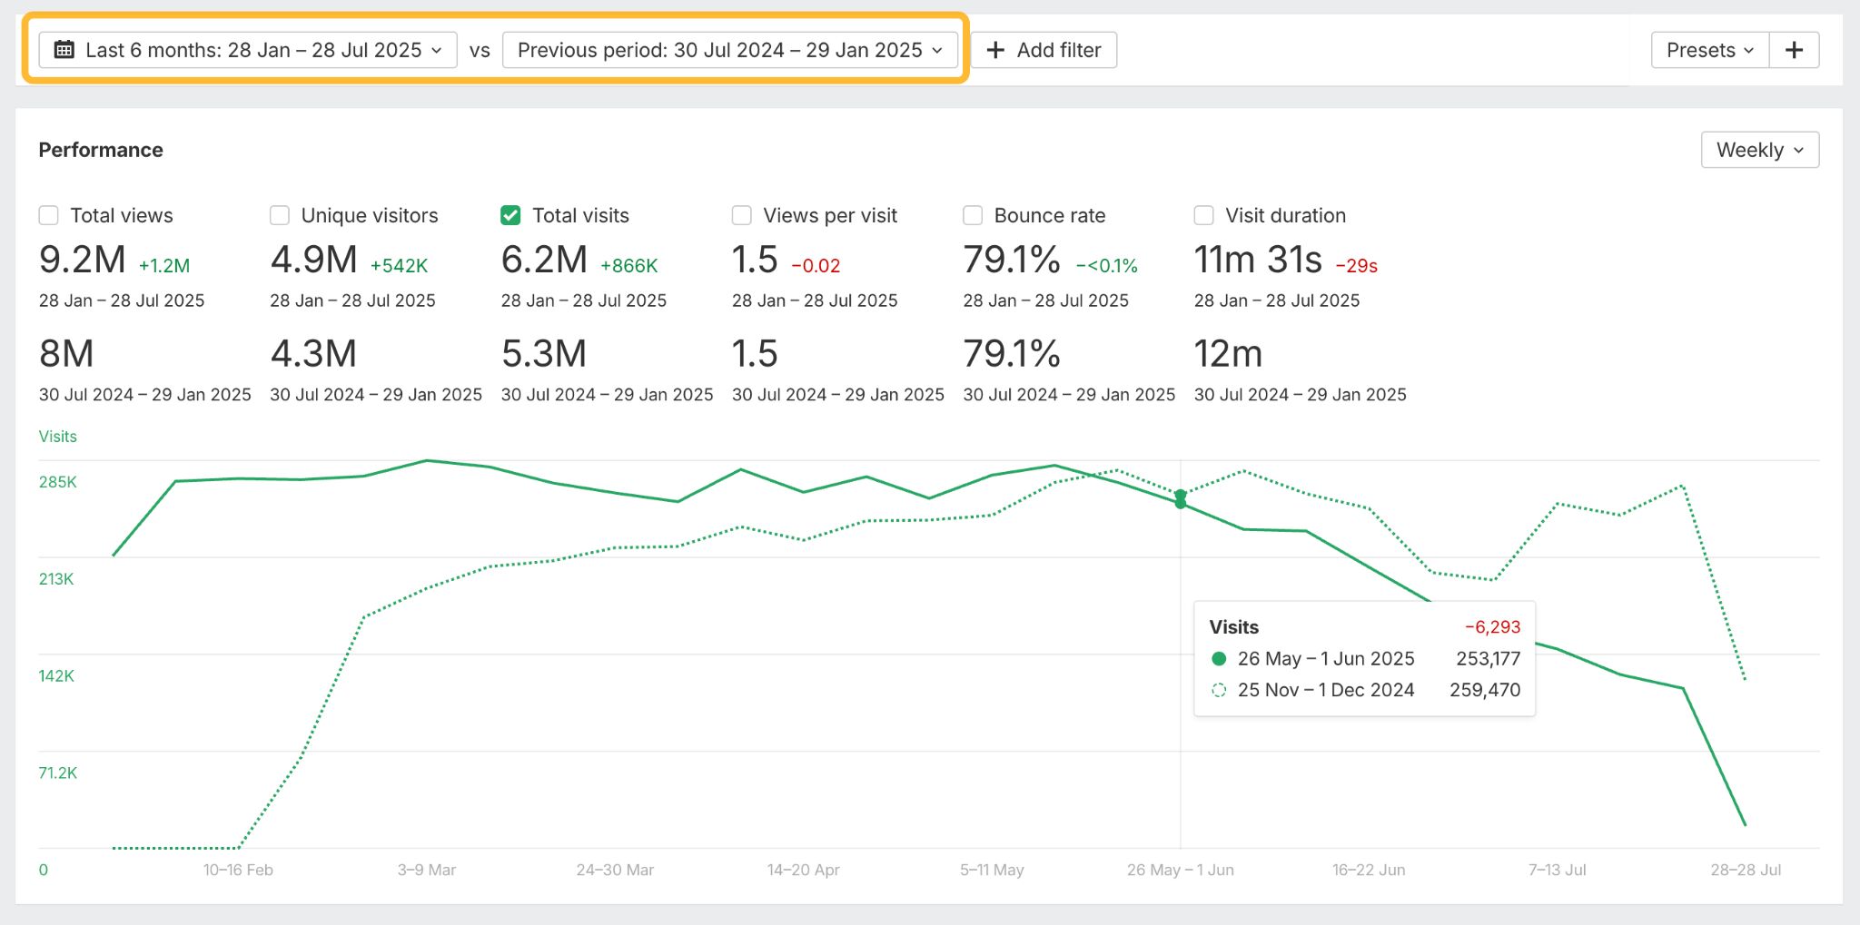Click the Add filter button
1860x925 pixels.
(x=1044, y=50)
